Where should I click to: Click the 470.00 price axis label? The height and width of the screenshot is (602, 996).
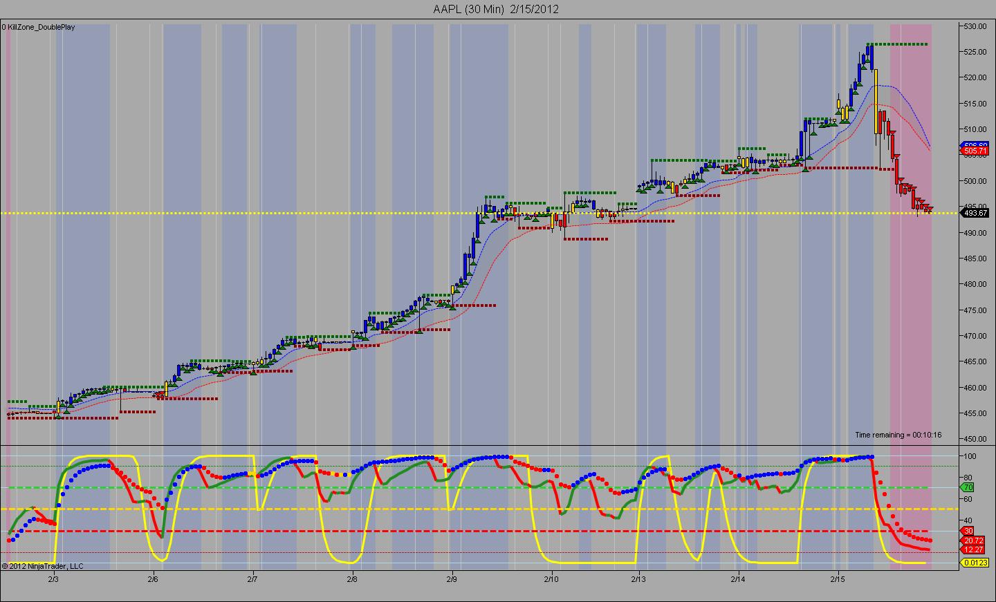click(974, 336)
